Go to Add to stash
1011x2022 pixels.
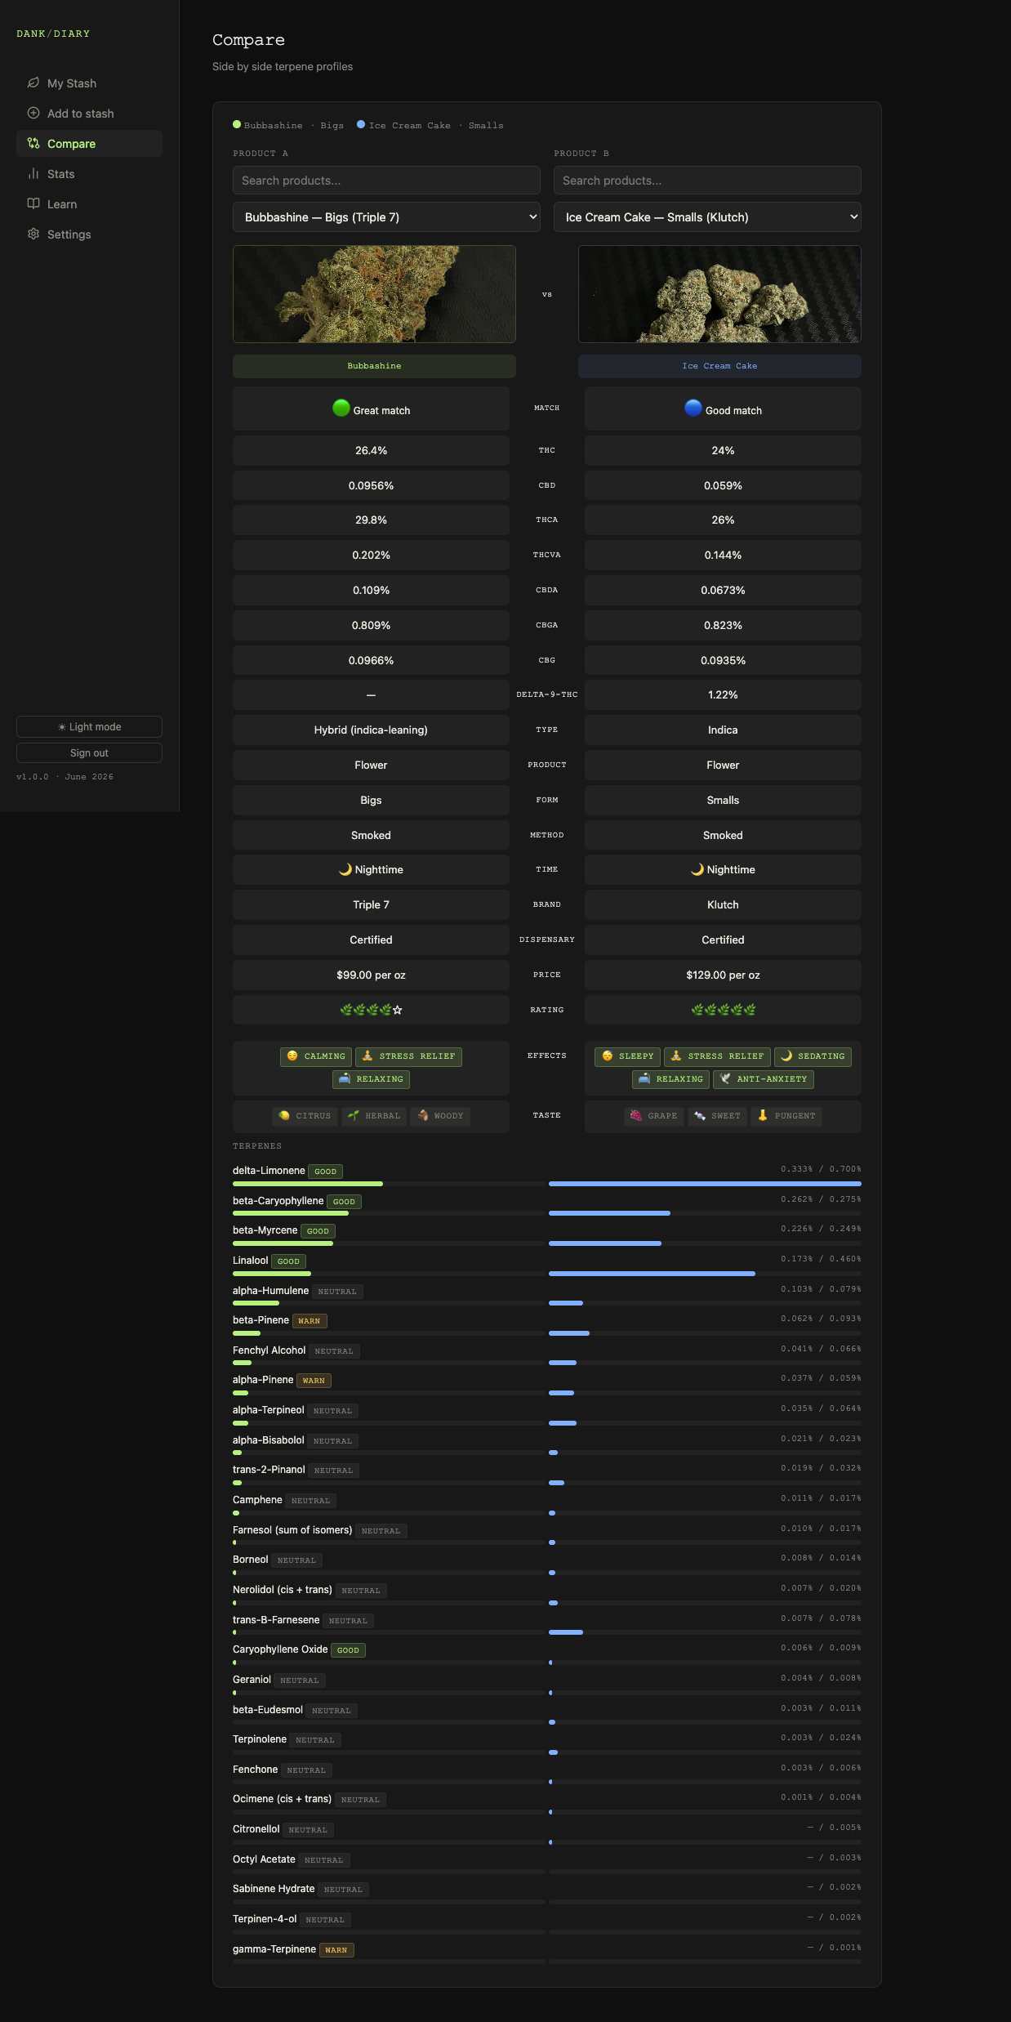click(89, 114)
